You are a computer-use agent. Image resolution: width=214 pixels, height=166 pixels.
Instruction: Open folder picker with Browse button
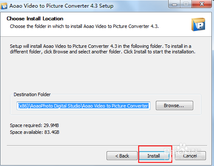pyautogui.click(x=175, y=105)
